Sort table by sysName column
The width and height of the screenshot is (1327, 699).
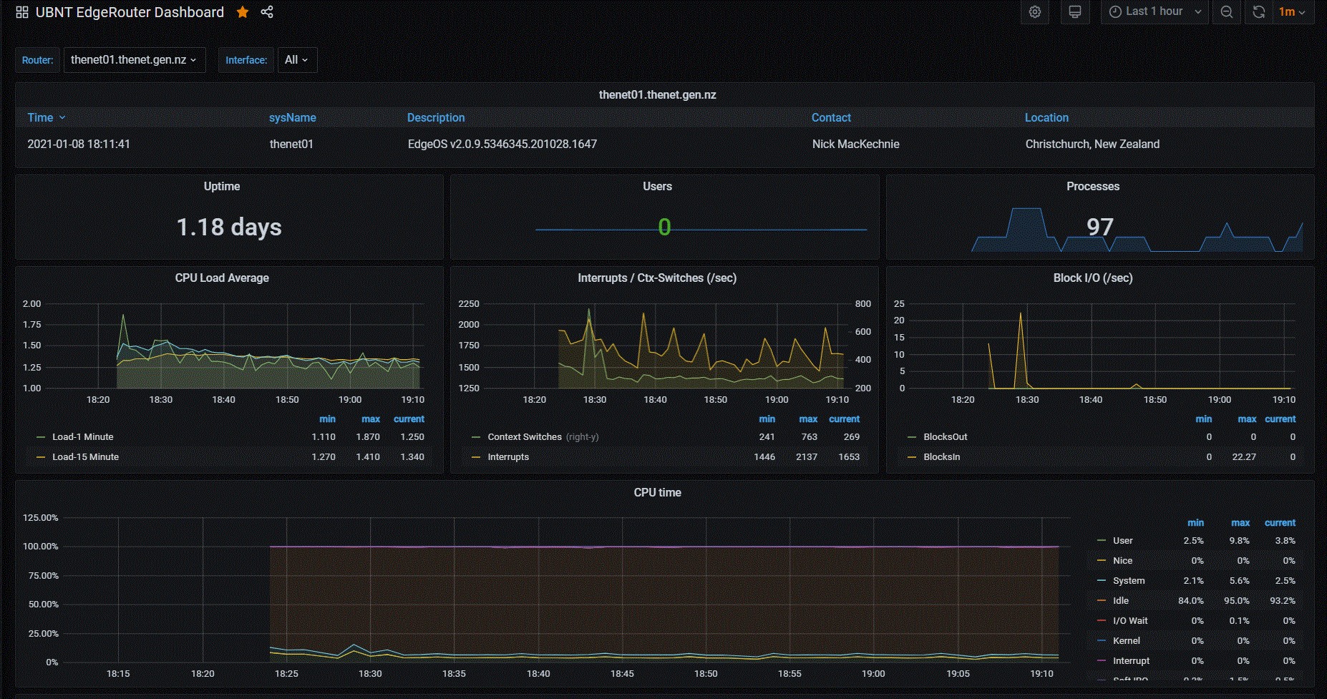point(293,118)
